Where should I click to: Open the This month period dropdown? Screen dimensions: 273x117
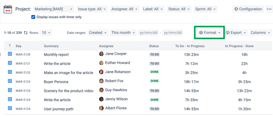click(123, 33)
